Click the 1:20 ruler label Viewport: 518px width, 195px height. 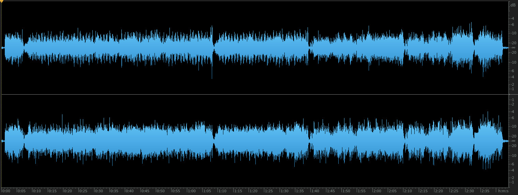click(254, 191)
